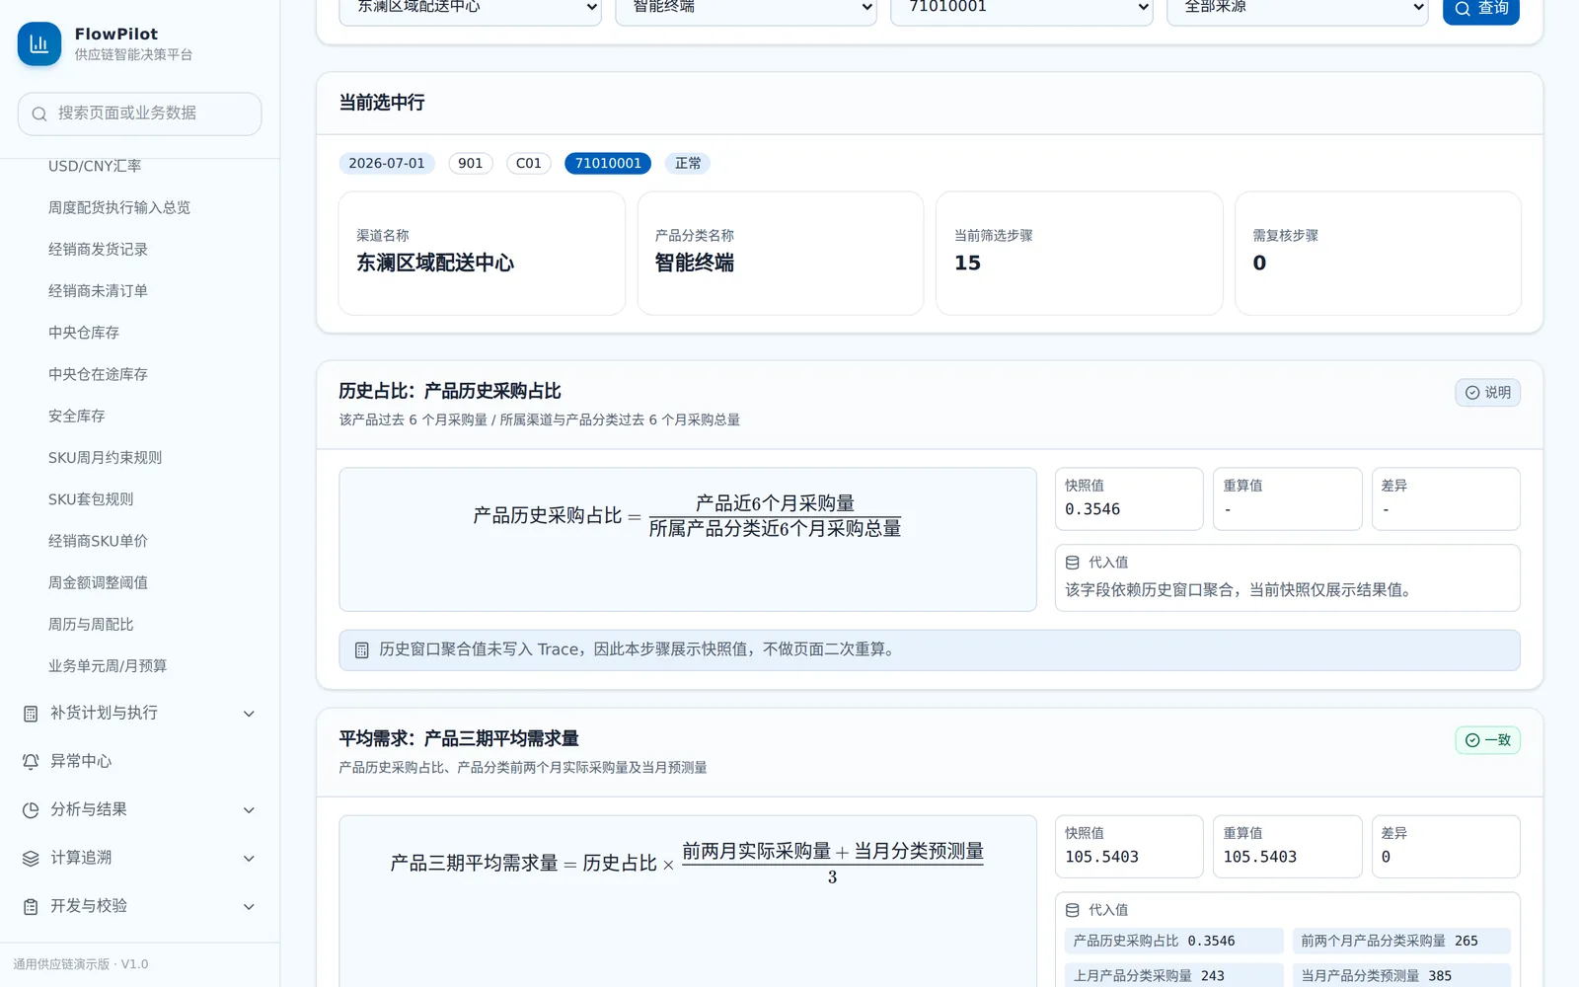This screenshot has height=987, width=1579.
Task: Select 中央仓在途库存 in sidebar
Action: pos(98,374)
